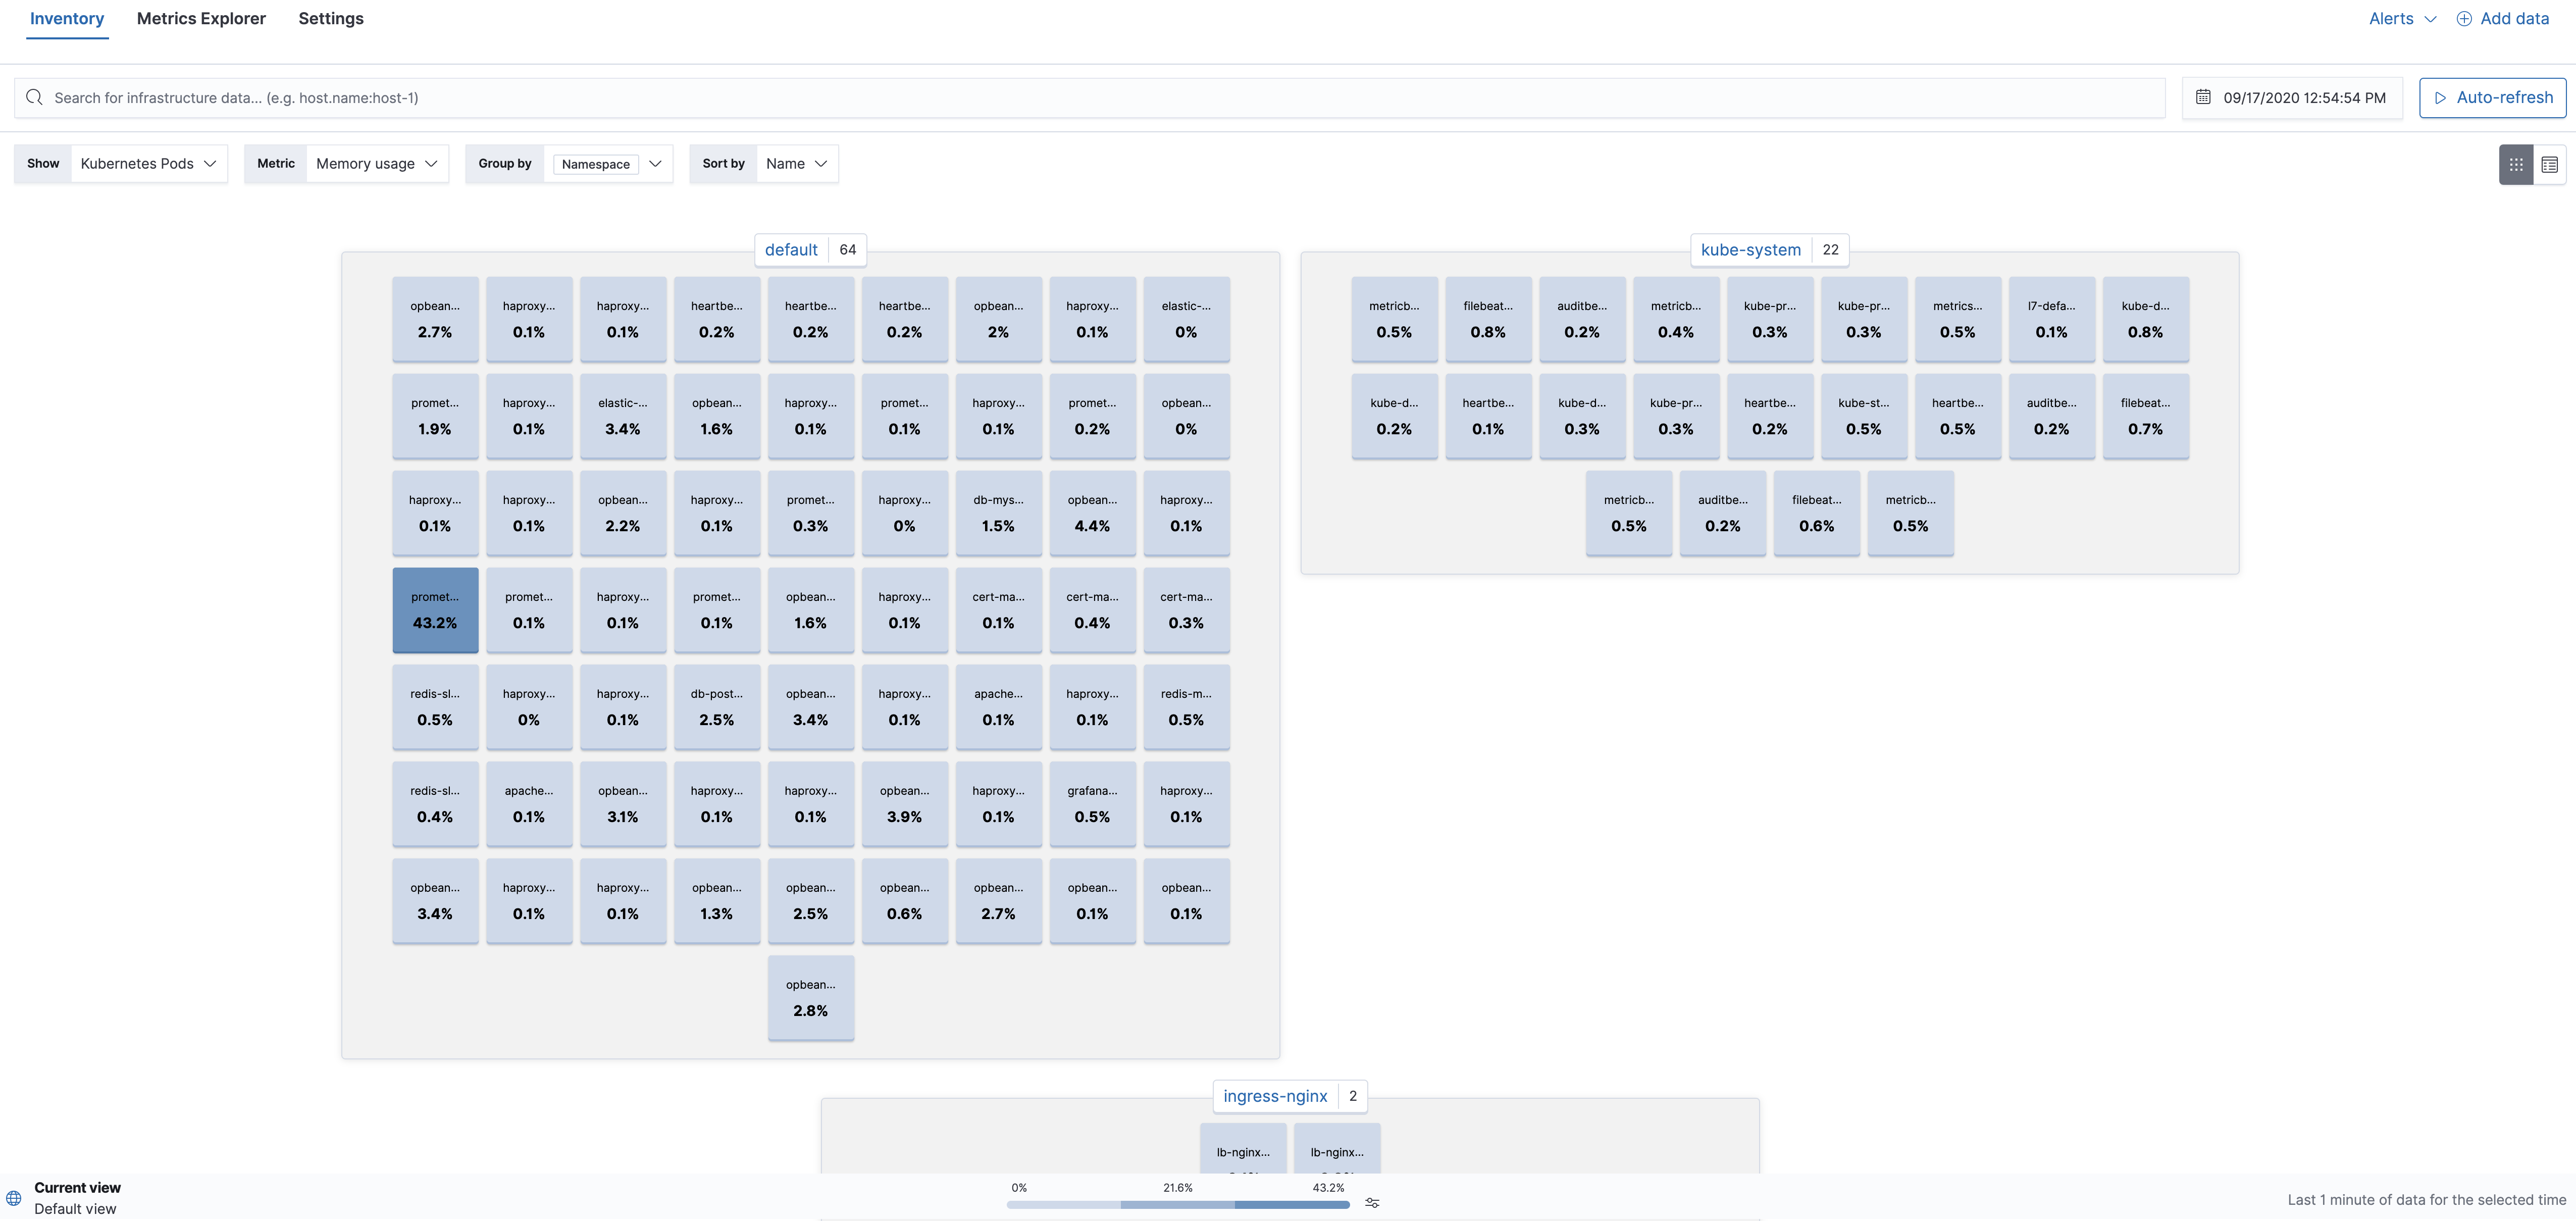The height and width of the screenshot is (1221, 2576).
Task: Open the kube-system namespace link
Action: [1750, 249]
